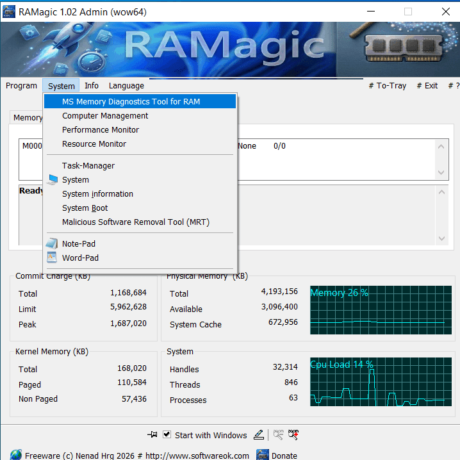The width and height of the screenshot is (460, 460).
Task: Click the globe icon next to Freeware text
Action: pos(16,455)
